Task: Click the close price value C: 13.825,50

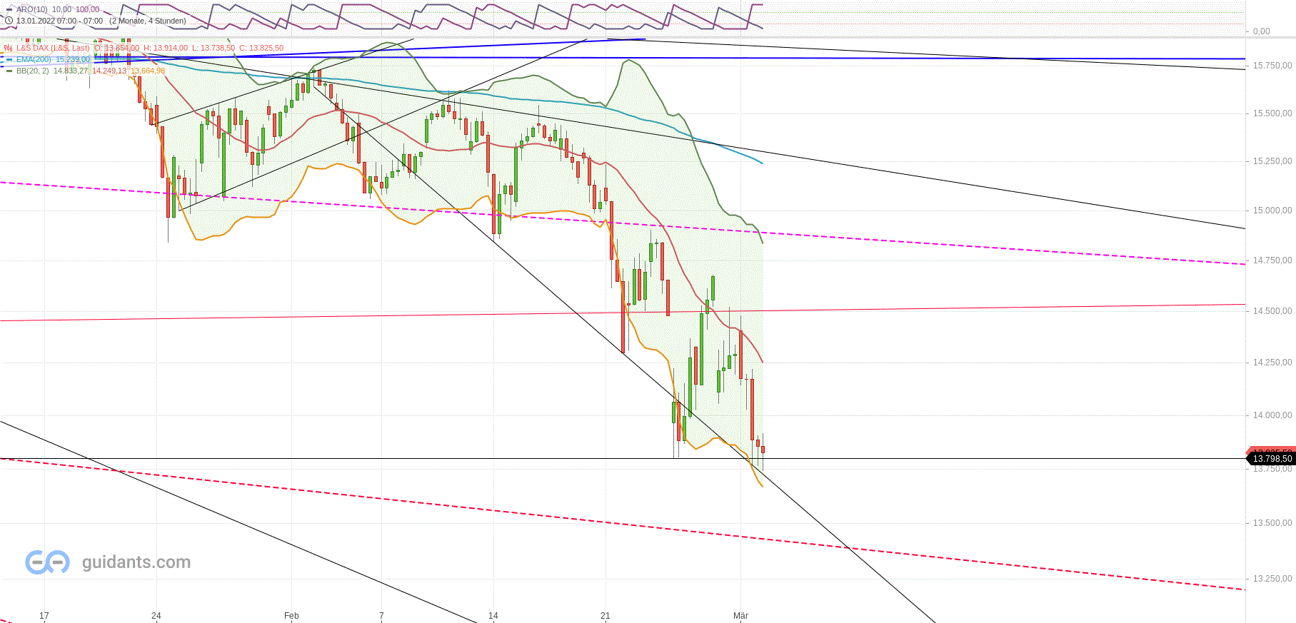Action: (261, 48)
